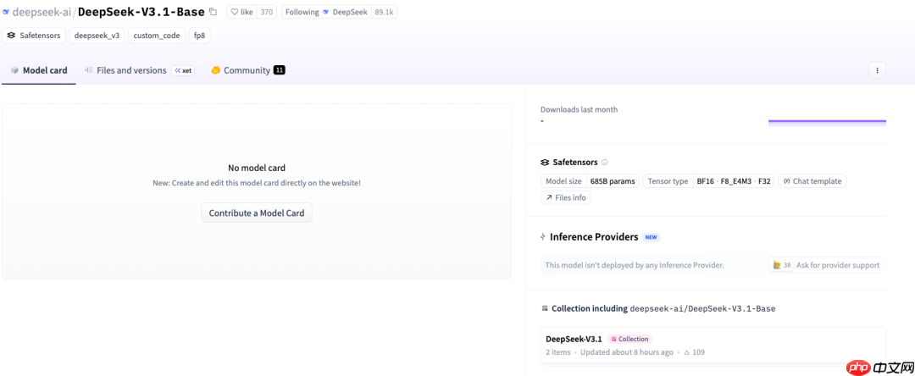Click the deepseek-ai whale logo icon

[6, 12]
